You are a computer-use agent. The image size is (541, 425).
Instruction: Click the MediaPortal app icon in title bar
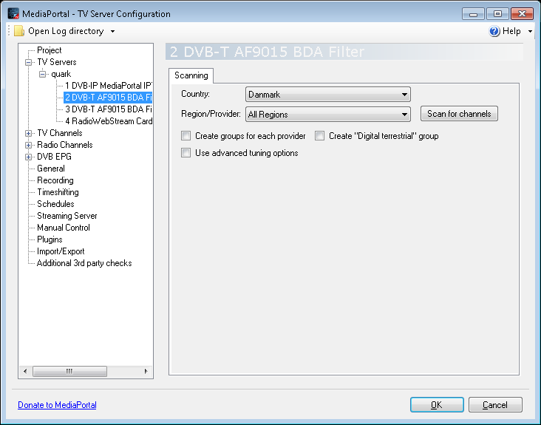pos(13,13)
